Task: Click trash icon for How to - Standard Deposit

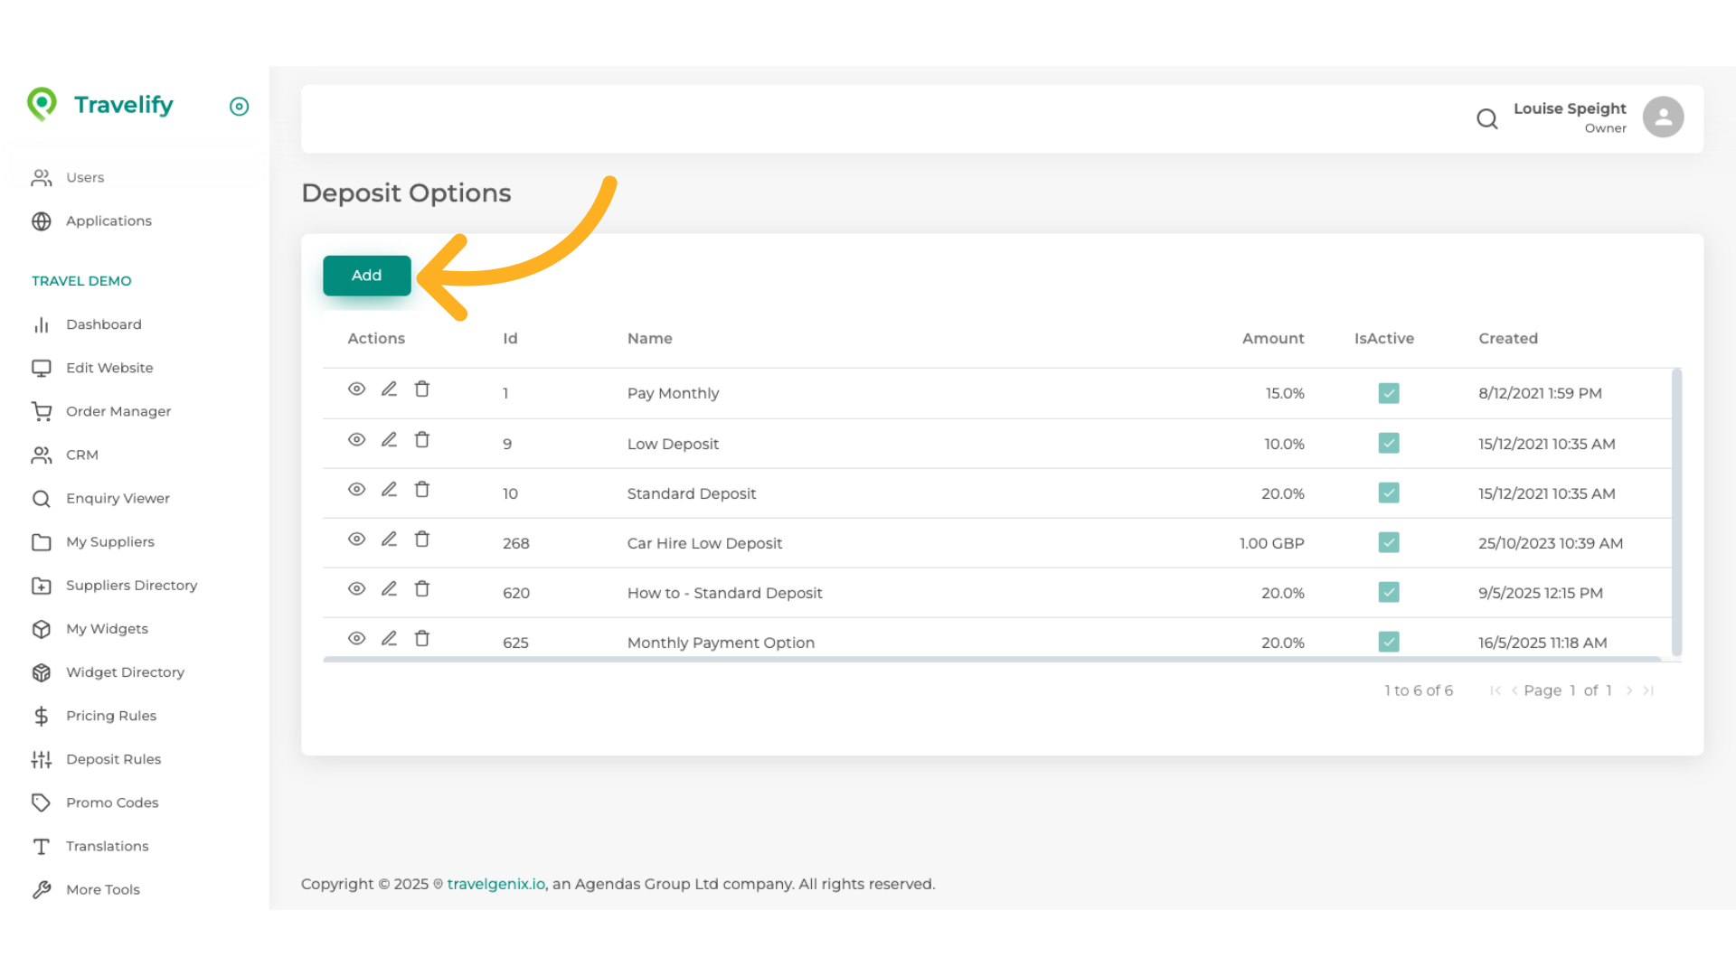Action: tap(421, 589)
